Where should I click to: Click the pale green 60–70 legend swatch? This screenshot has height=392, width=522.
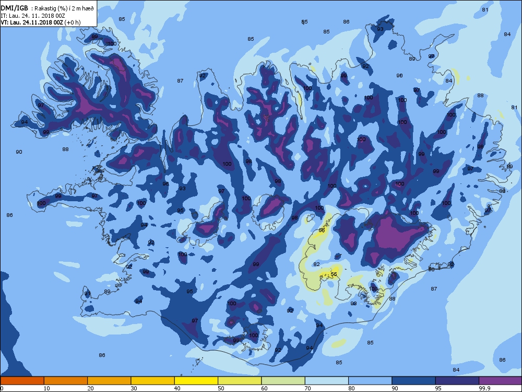coord(283,381)
